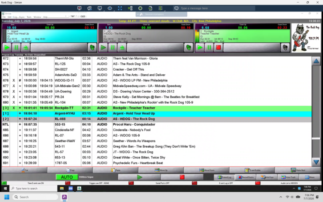This screenshot has width=323, height=202.
Task: Click cue speaker icon on WDOG deck
Action: pos(189,48)
